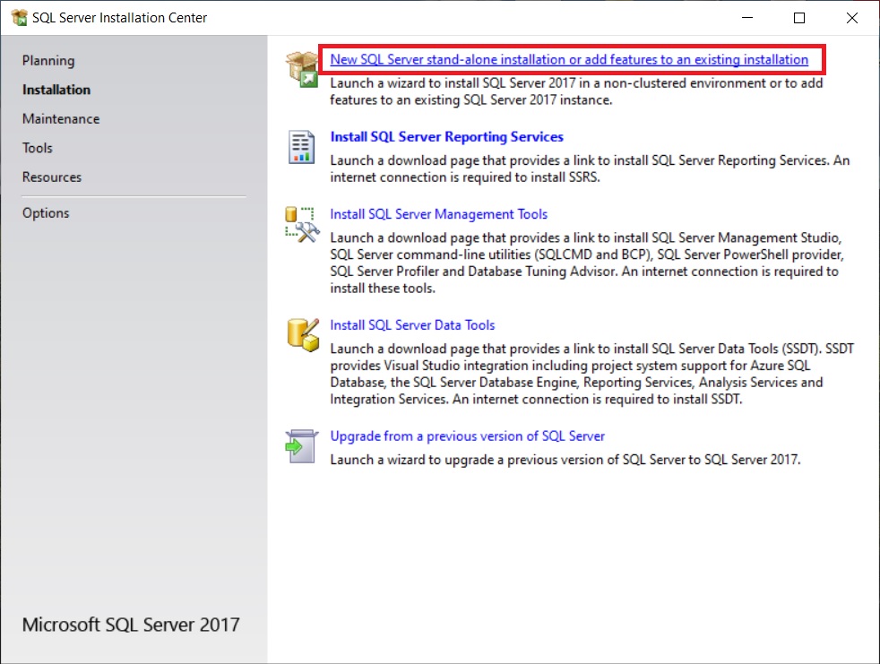Click text starting 'Launch a wizard to install SQL Server 2017'

click(576, 91)
